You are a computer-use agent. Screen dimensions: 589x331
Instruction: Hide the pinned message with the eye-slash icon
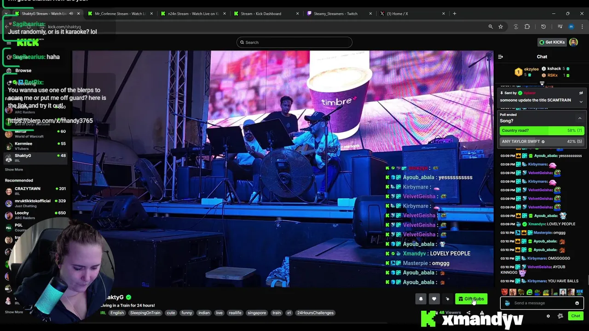[x=581, y=93]
